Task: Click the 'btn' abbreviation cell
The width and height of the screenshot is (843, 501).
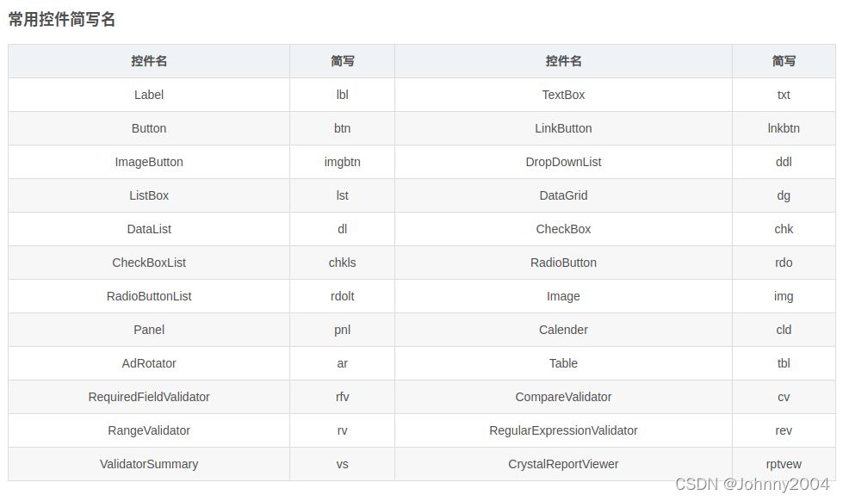Action: [342, 128]
